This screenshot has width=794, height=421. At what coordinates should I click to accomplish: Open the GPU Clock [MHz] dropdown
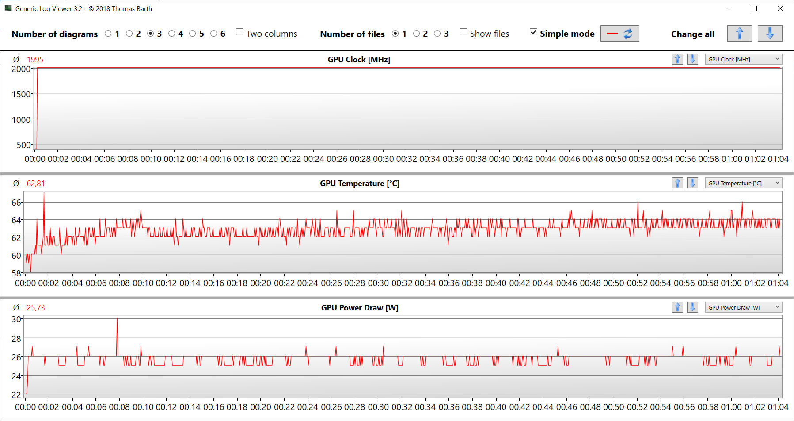point(743,59)
